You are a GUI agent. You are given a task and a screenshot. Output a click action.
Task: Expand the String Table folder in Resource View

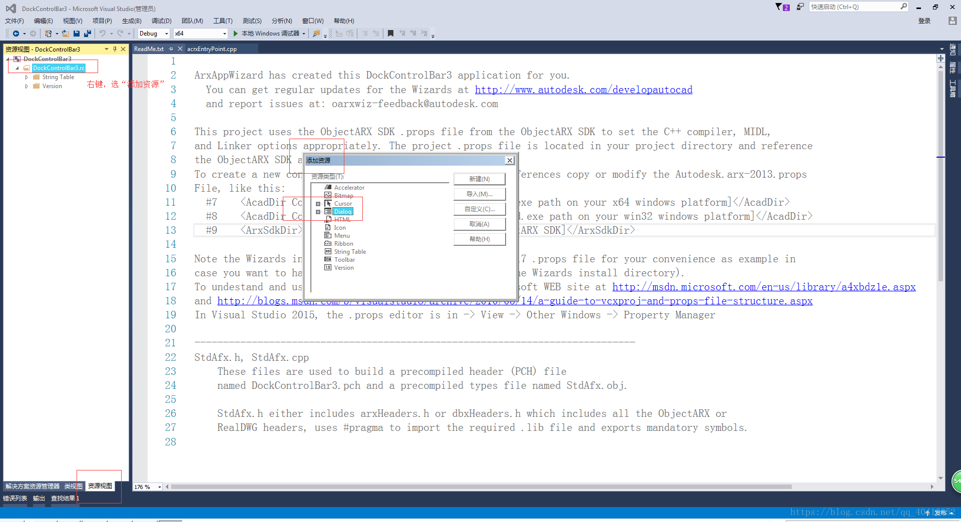tap(27, 77)
